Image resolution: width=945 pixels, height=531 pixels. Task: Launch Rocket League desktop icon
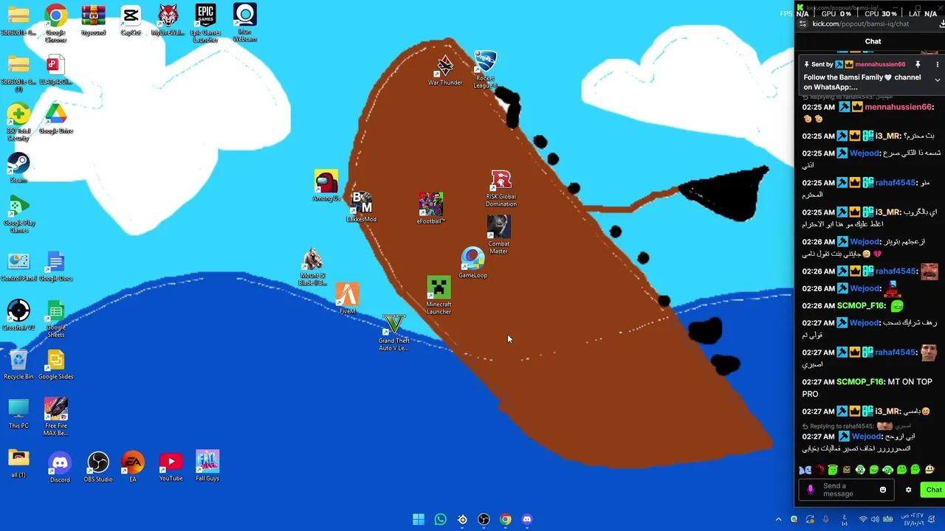[x=485, y=69]
